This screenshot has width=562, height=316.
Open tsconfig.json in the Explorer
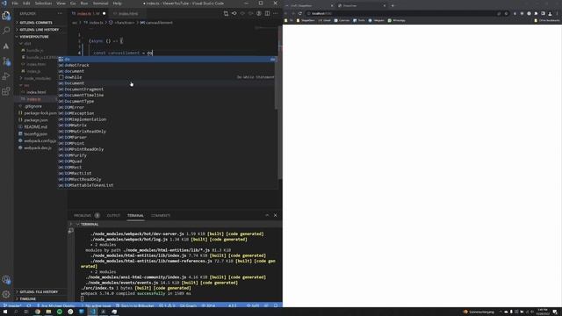click(35, 134)
